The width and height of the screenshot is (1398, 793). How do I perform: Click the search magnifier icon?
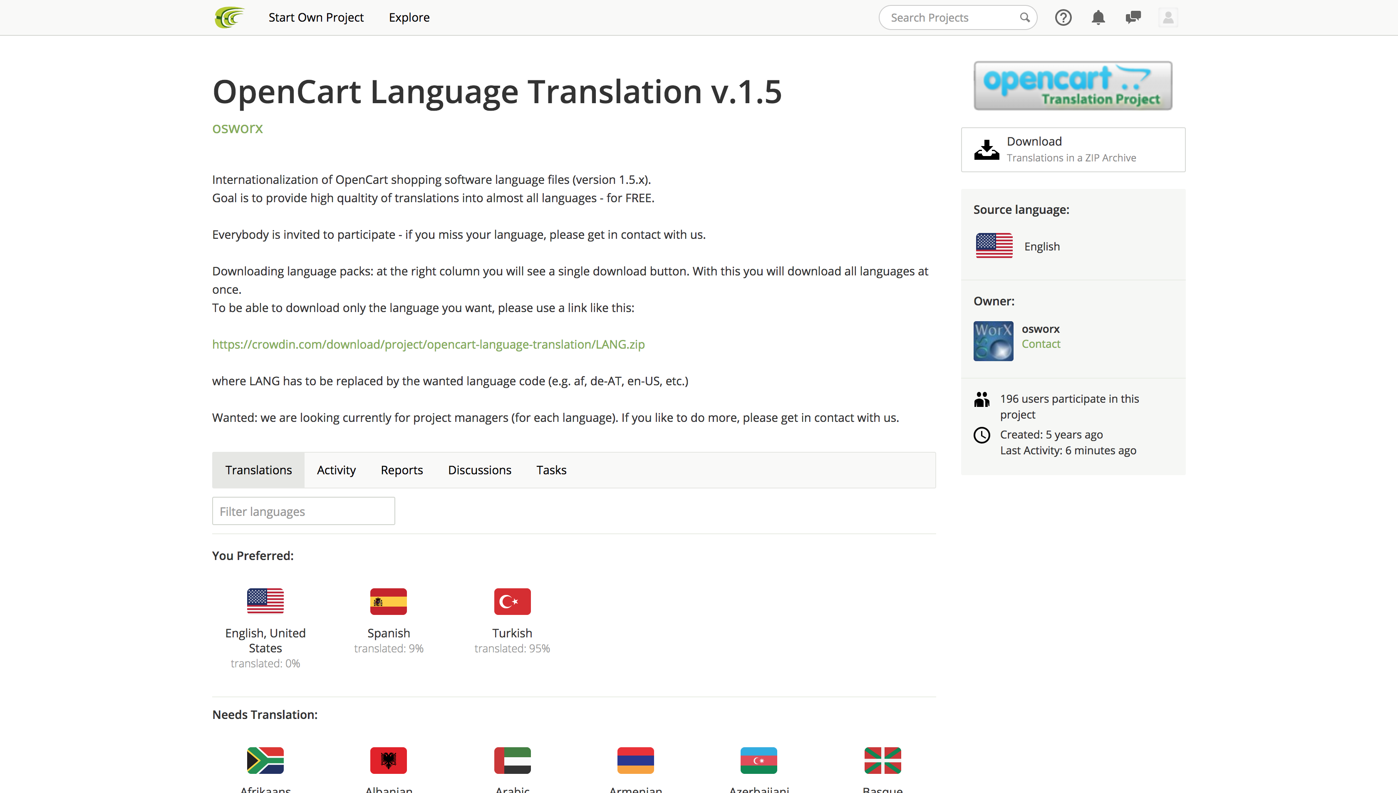[1024, 17]
